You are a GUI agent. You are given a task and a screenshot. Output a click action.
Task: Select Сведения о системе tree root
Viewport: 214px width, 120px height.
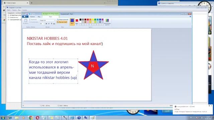(14, 13)
